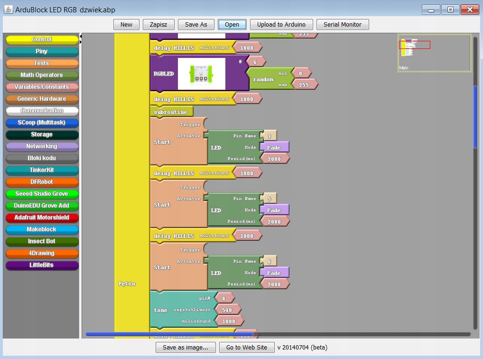
Task: Click the minimap Main thumbnail
Action: 434,53
